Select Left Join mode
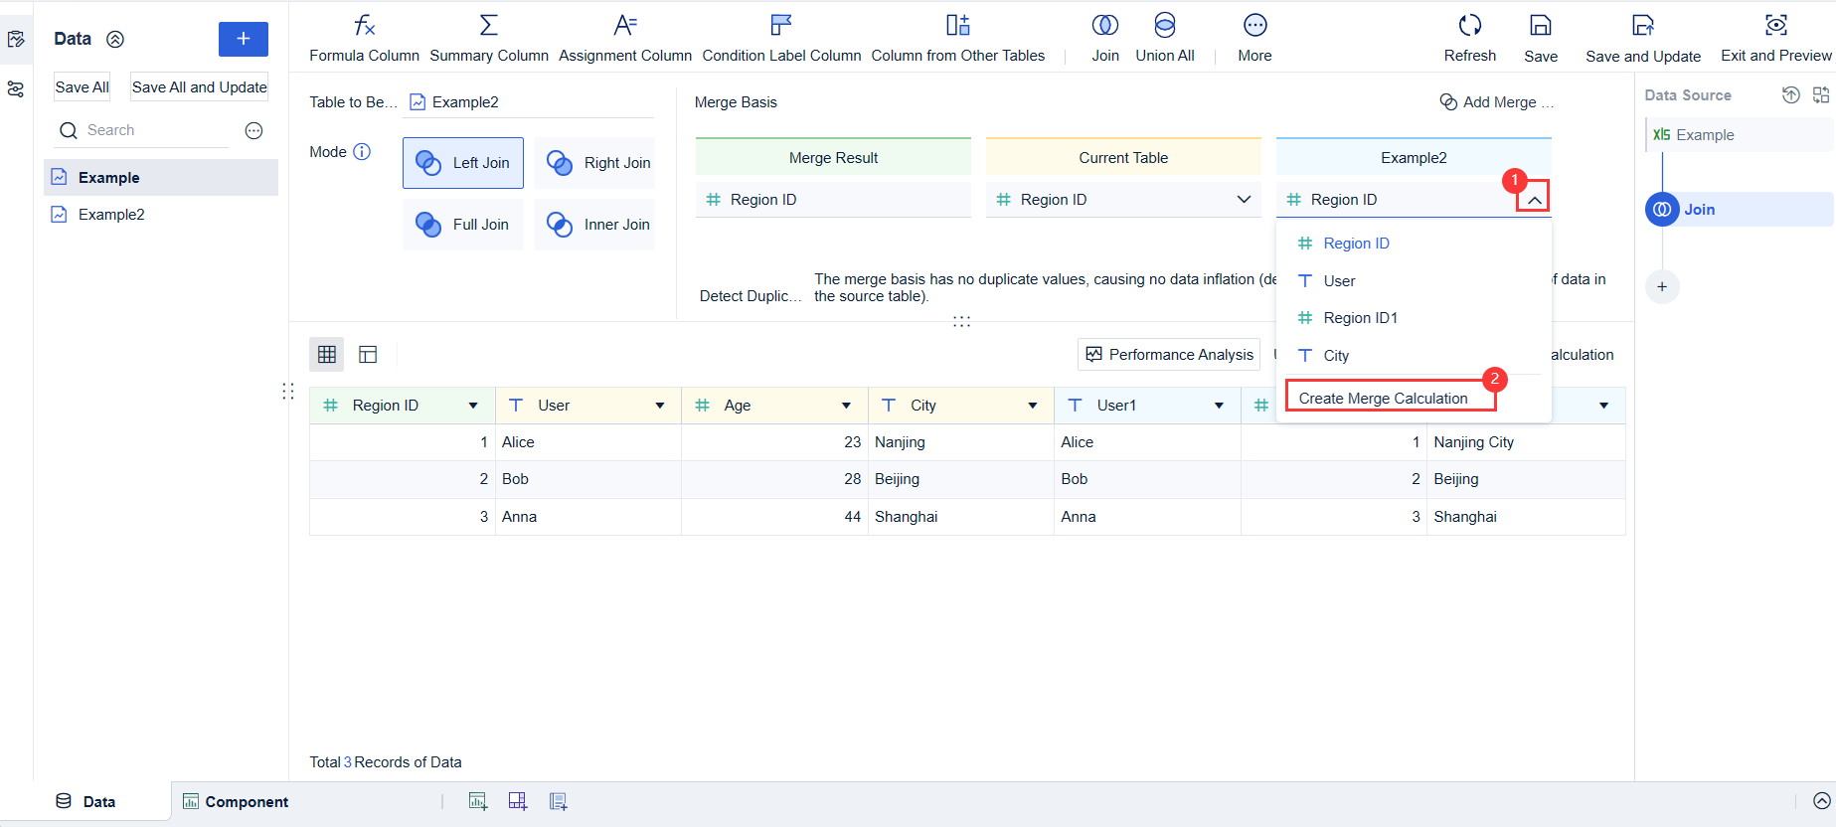The height and width of the screenshot is (827, 1836). coord(463,163)
